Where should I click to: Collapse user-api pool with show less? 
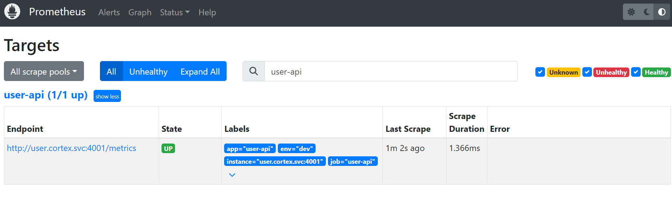[107, 96]
